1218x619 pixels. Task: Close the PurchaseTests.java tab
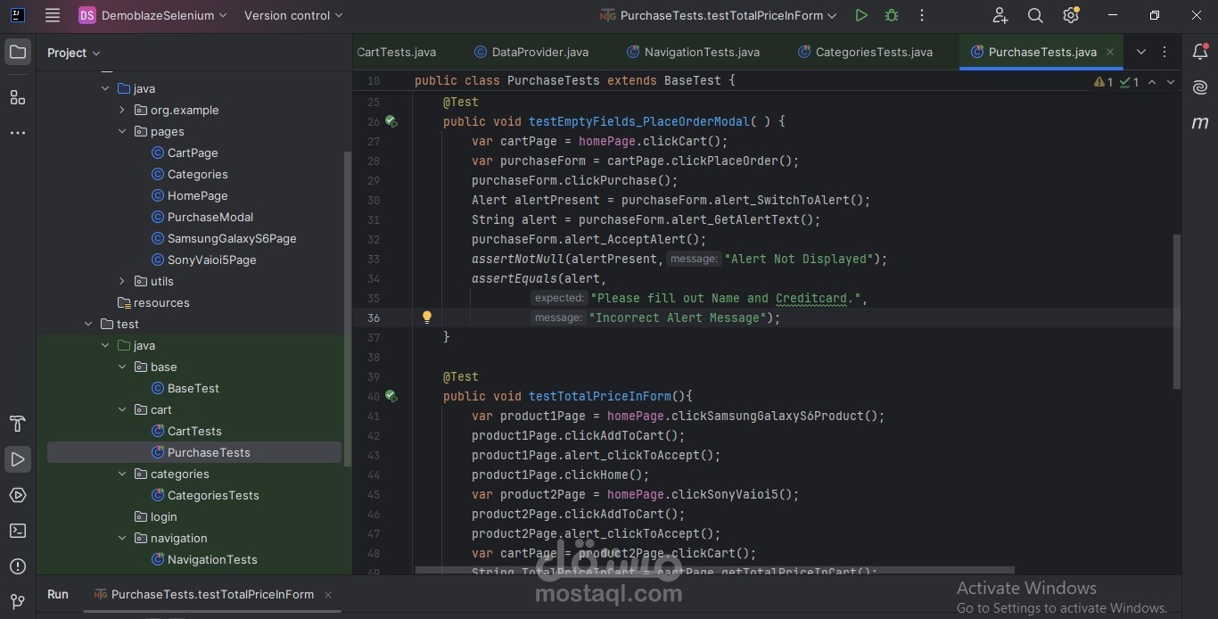[x=1110, y=52]
